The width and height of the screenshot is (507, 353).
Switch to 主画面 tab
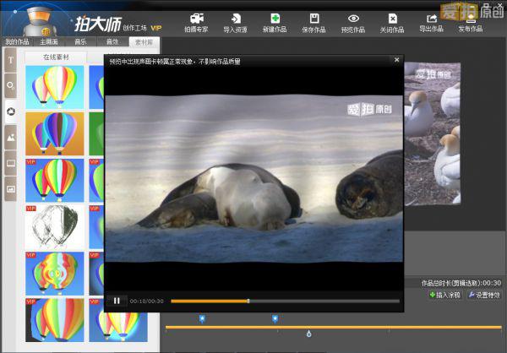pyautogui.click(x=49, y=41)
